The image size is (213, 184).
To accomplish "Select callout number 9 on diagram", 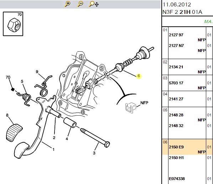I will 37,72.
